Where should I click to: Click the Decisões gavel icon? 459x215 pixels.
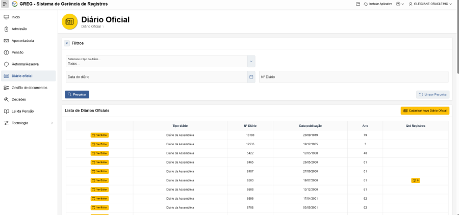click(6, 99)
